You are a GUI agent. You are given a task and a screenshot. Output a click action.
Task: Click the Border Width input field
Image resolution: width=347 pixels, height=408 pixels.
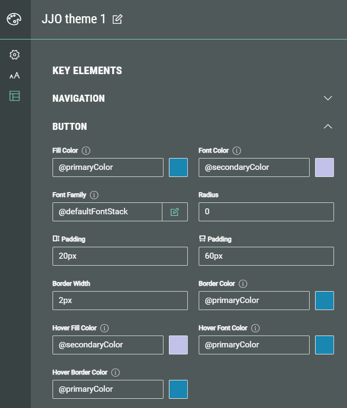pos(120,300)
